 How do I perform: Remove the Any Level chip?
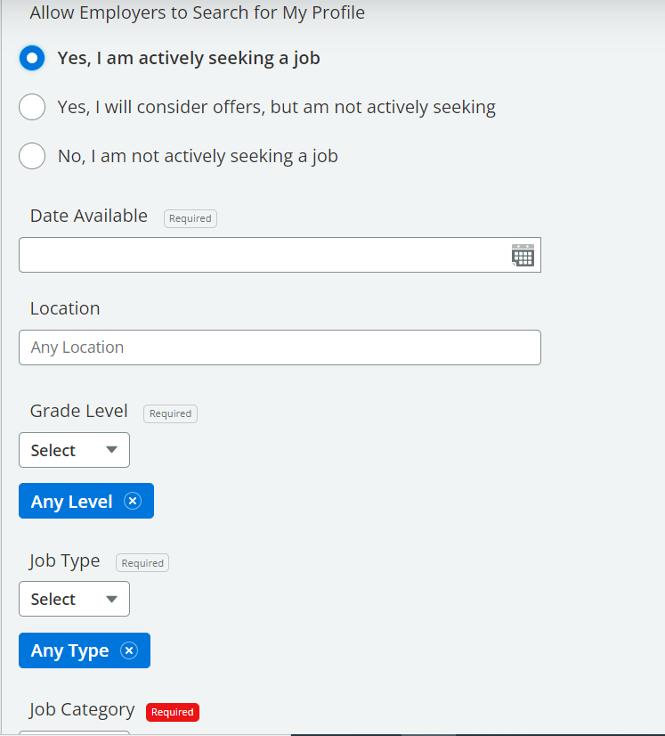[x=133, y=501]
